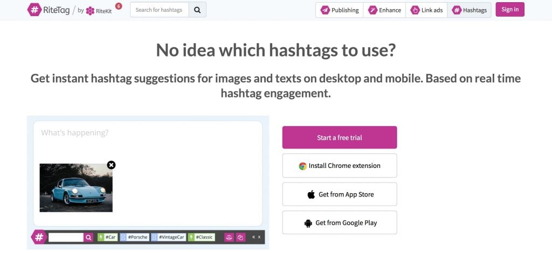The width and height of the screenshot is (552, 253).
Task: Click Get from App Store
Action: click(340, 194)
